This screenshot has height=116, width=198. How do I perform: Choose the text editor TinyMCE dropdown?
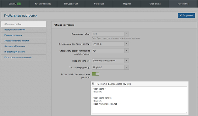coord(110,67)
